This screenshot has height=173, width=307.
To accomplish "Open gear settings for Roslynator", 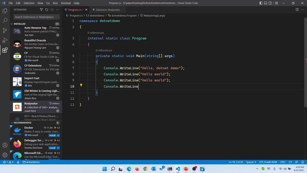I will click(x=58, y=111).
